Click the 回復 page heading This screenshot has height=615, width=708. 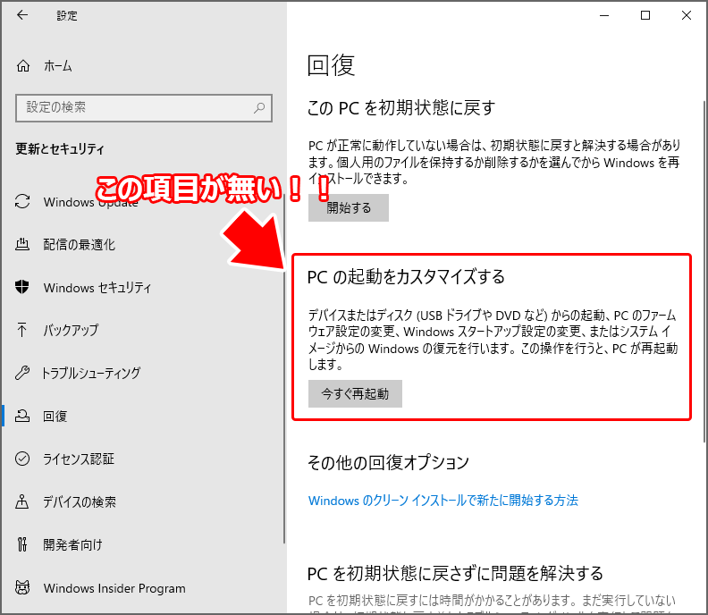click(x=331, y=65)
